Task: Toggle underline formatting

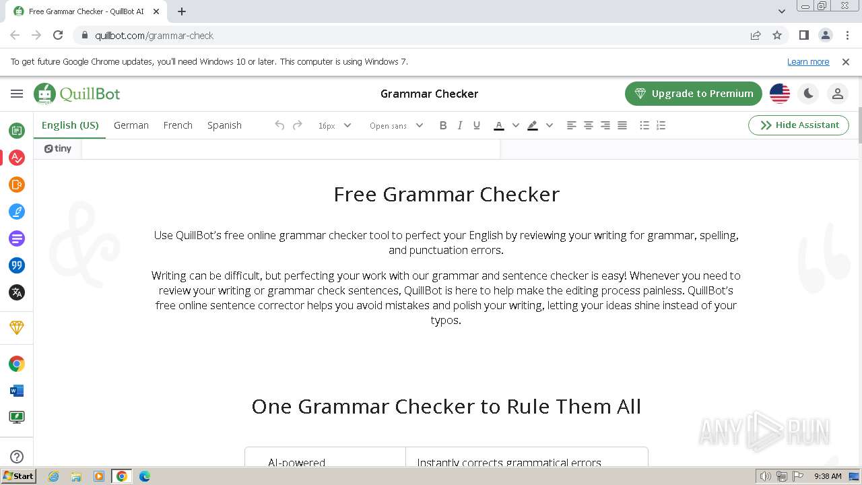Action: (477, 125)
